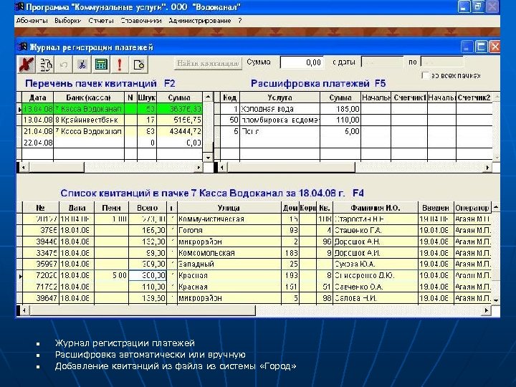Click the Улица column header
Image resolution: width=516 pixels, height=387 pixels.
tap(229, 208)
